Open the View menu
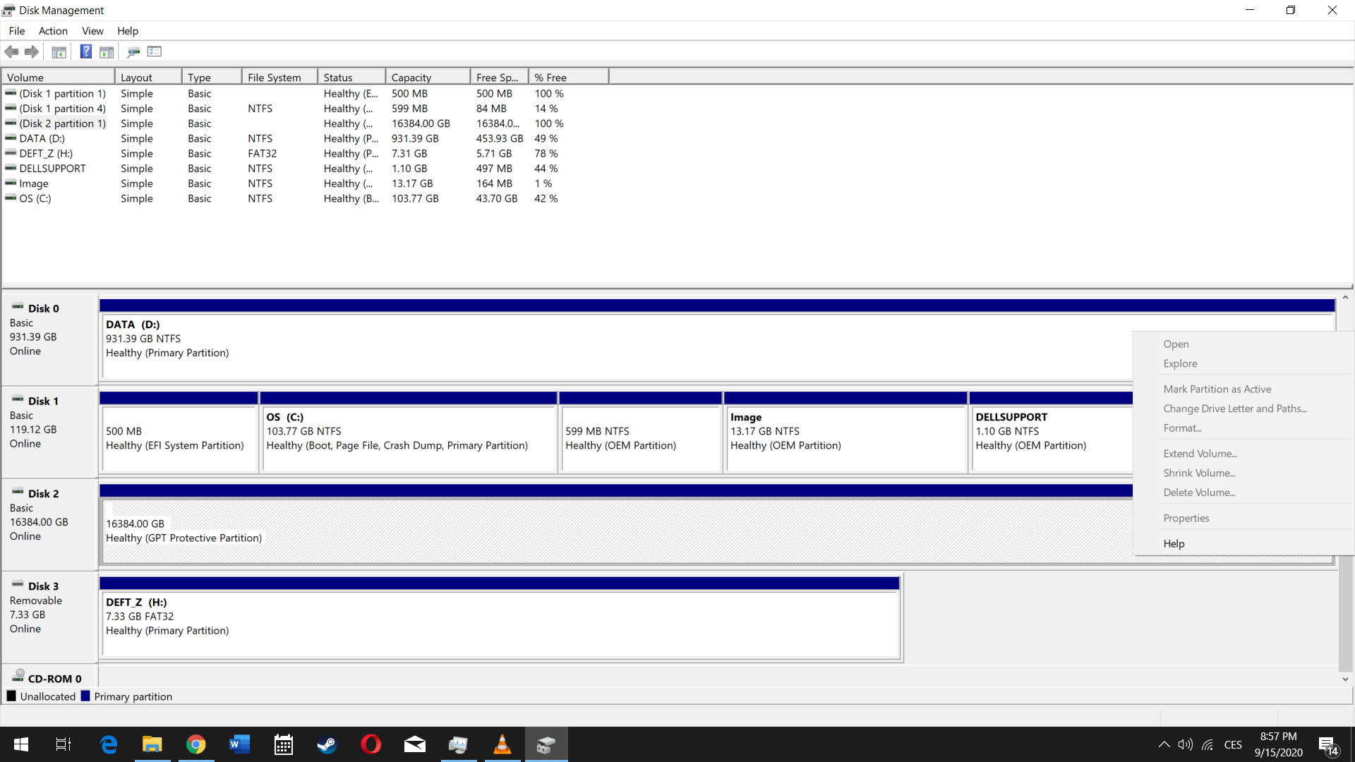 pyautogui.click(x=92, y=31)
